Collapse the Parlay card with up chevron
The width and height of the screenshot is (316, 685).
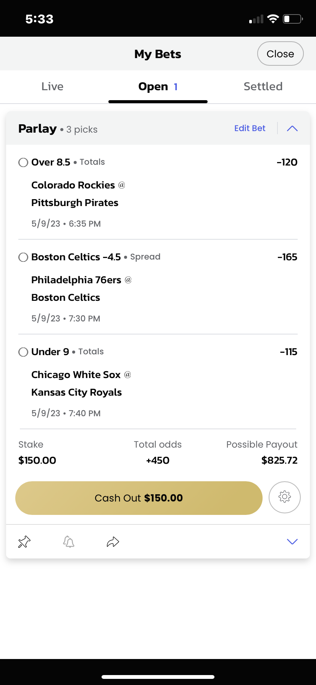[292, 128]
